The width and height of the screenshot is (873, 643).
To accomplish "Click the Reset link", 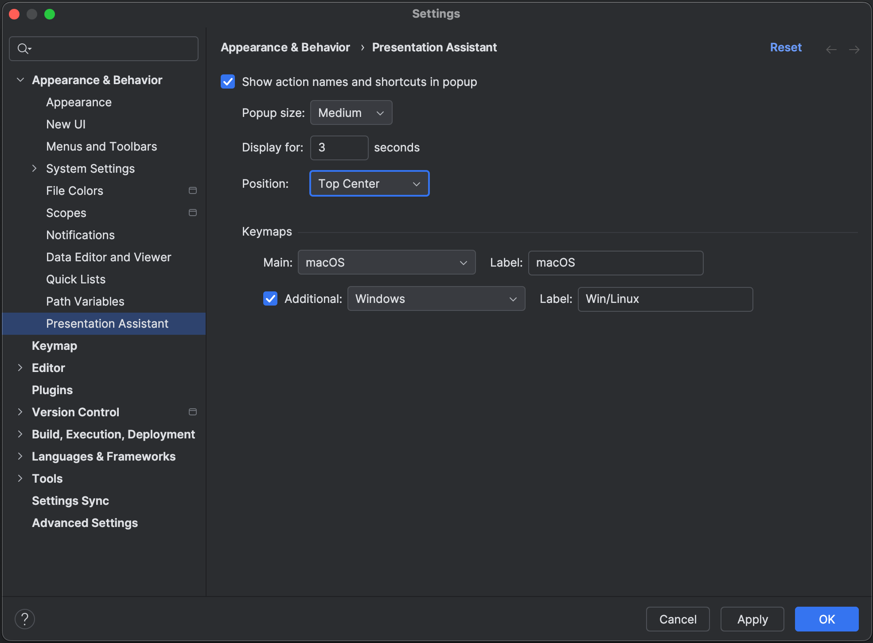I will [785, 47].
